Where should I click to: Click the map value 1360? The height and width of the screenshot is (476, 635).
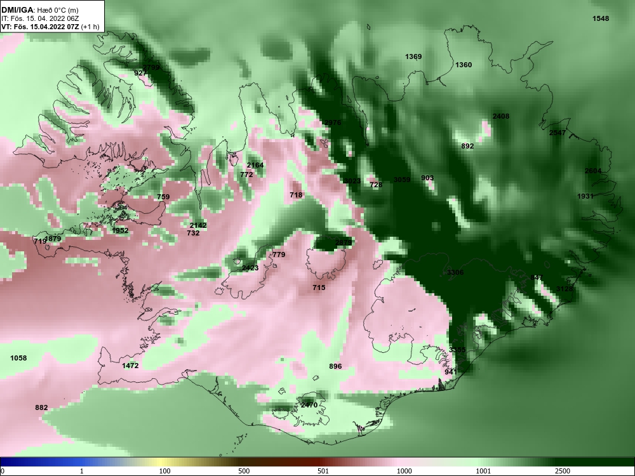(464, 65)
